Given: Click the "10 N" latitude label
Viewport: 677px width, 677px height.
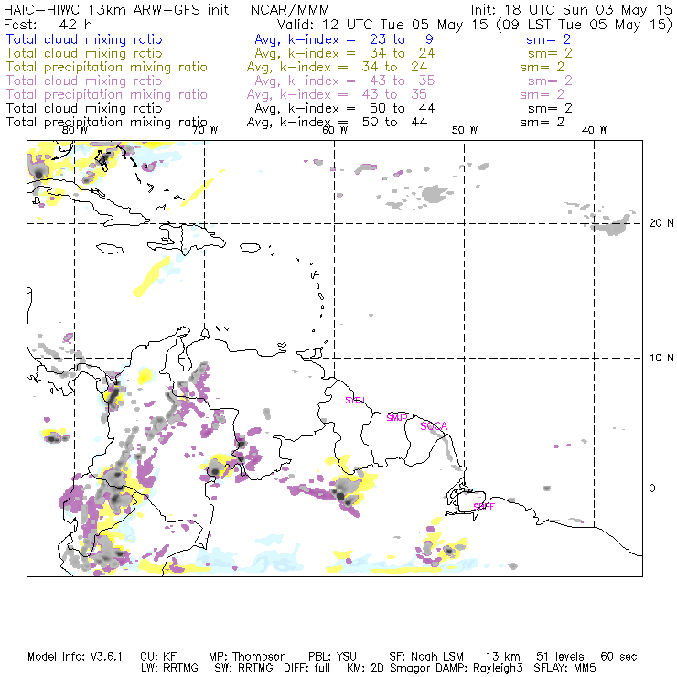Looking at the screenshot, I should pos(661,358).
